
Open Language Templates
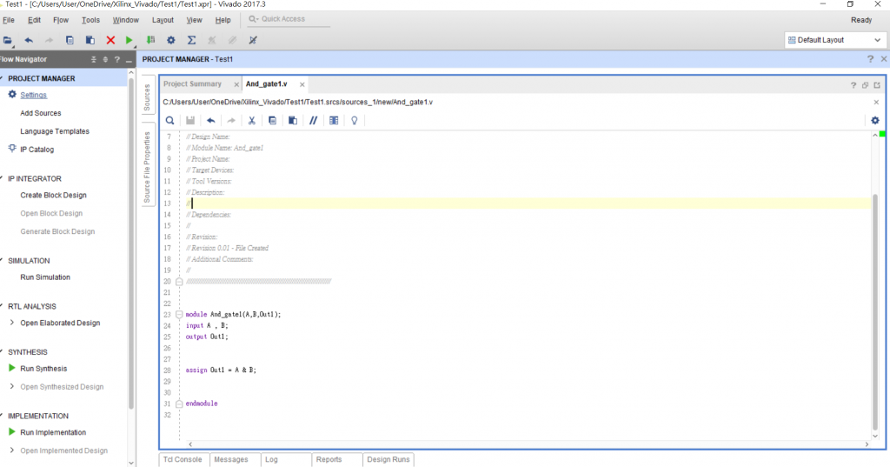[55, 131]
